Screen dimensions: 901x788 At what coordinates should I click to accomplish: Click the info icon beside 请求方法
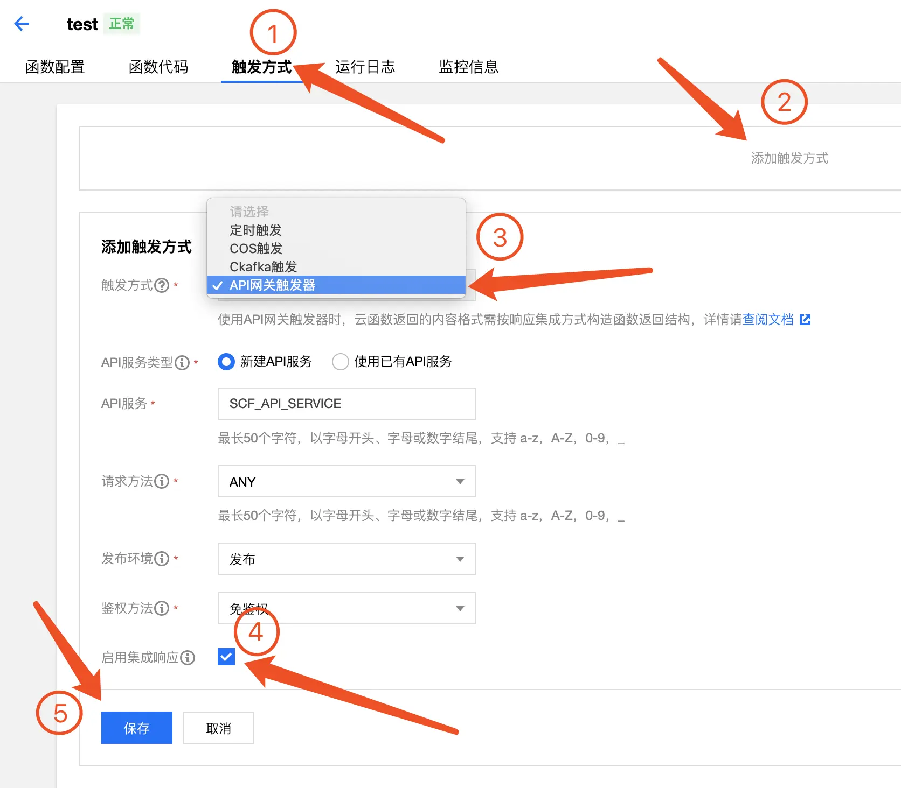(x=161, y=481)
